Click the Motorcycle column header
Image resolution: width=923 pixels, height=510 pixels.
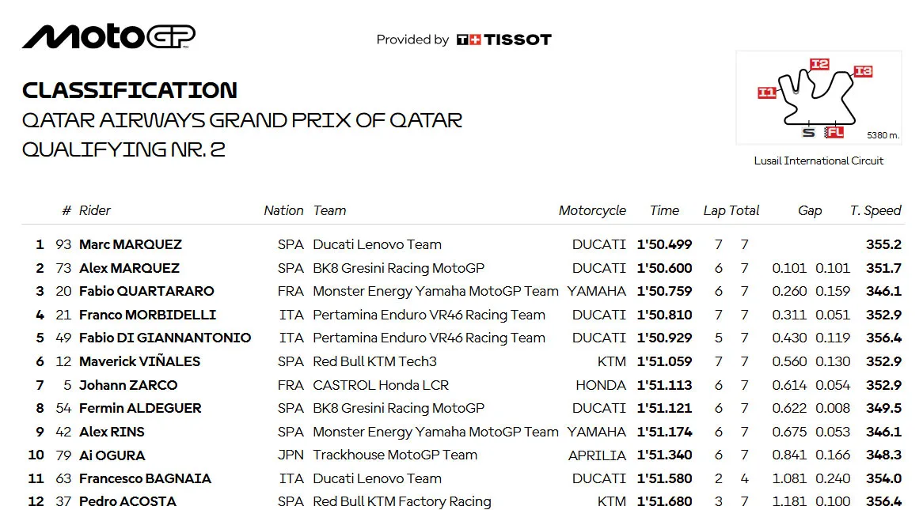click(x=592, y=210)
